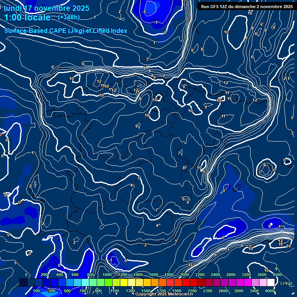
Task: Click the legend value '1700'
Action: (x=161, y=291)
